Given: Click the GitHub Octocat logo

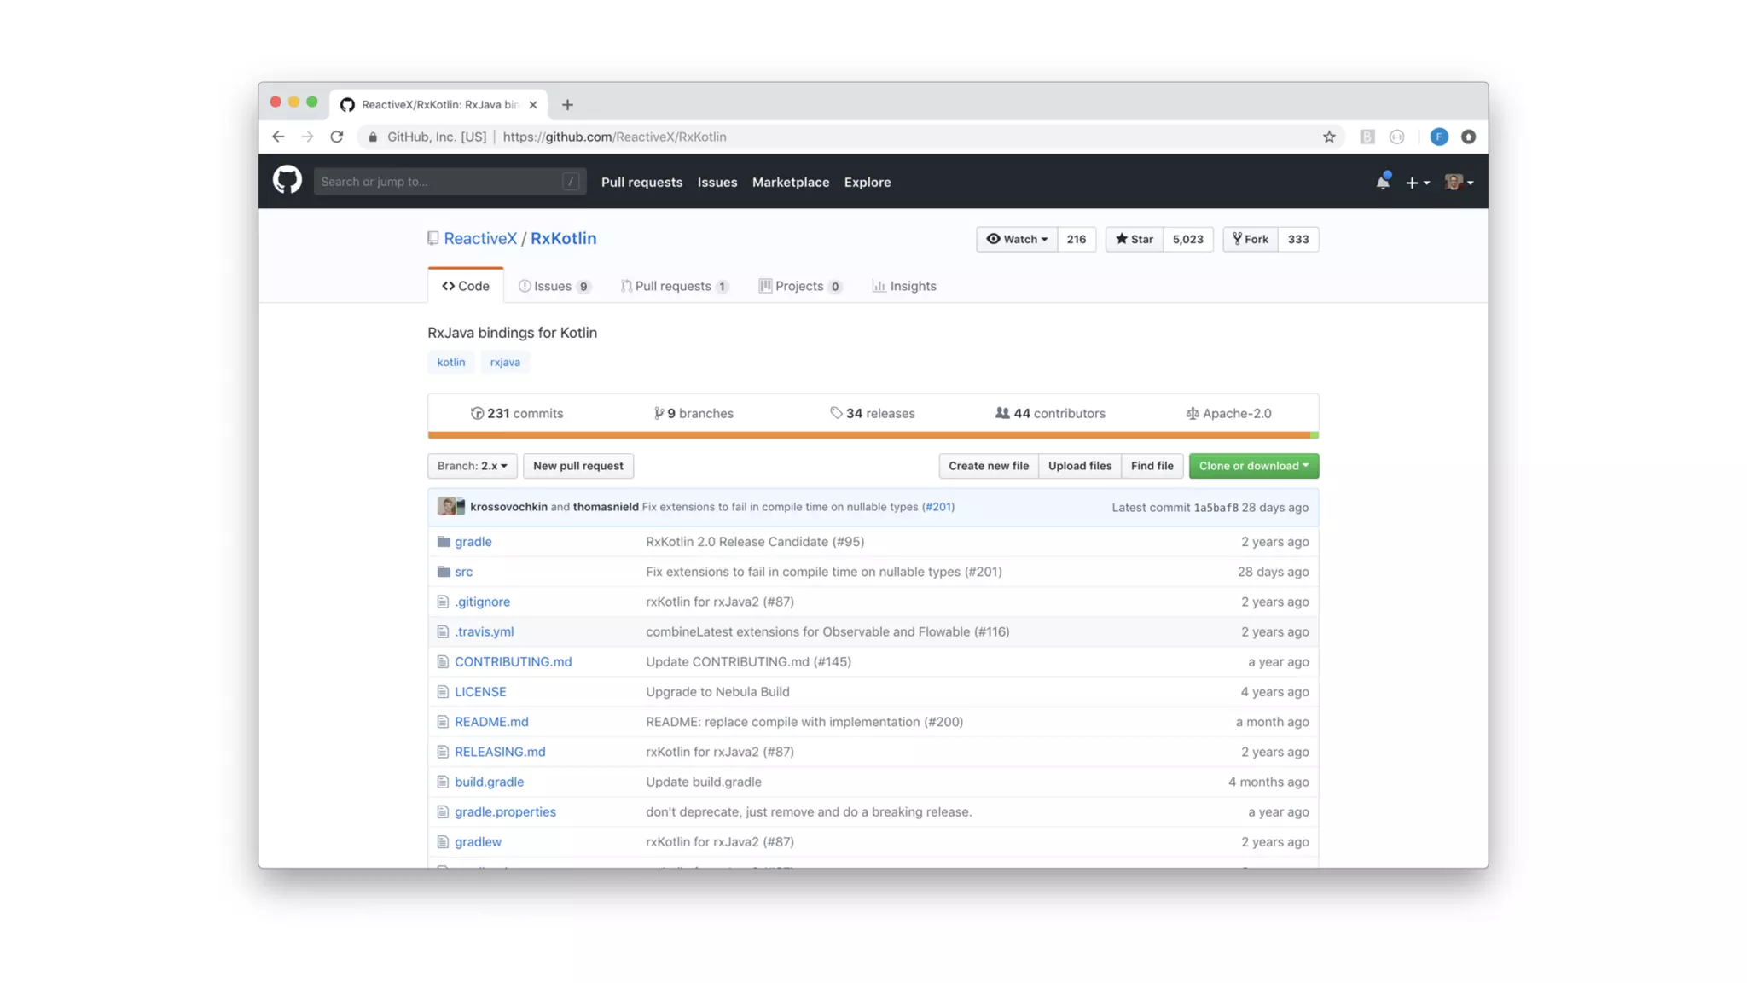Looking at the screenshot, I should (x=287, y=181).
